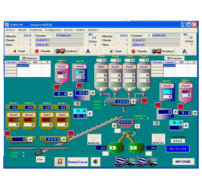This screenshot has width=202, height=189.
Task: Click Final button for albarán 22216
Action: tap(19, 51)
